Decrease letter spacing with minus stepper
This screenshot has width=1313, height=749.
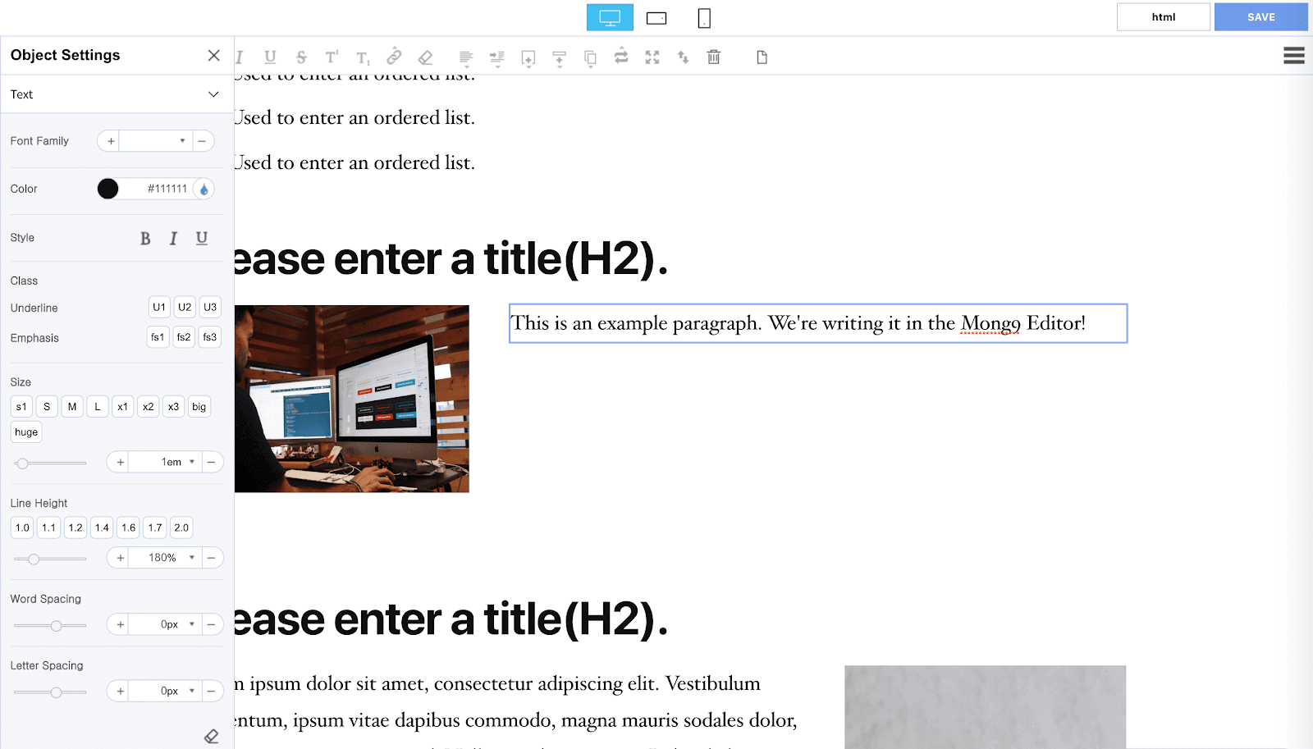tap(212, 691)
